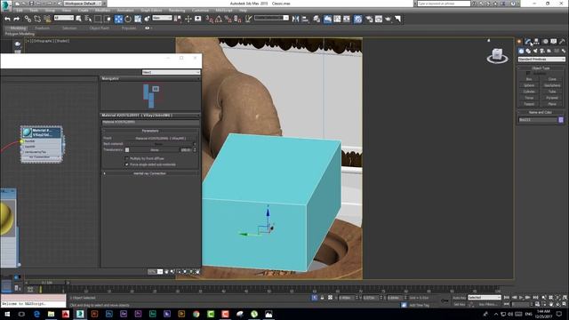Screen dimensions: 569x320
Task: Open the Back material slot dropdown
Action: click(x=160, y=144)
